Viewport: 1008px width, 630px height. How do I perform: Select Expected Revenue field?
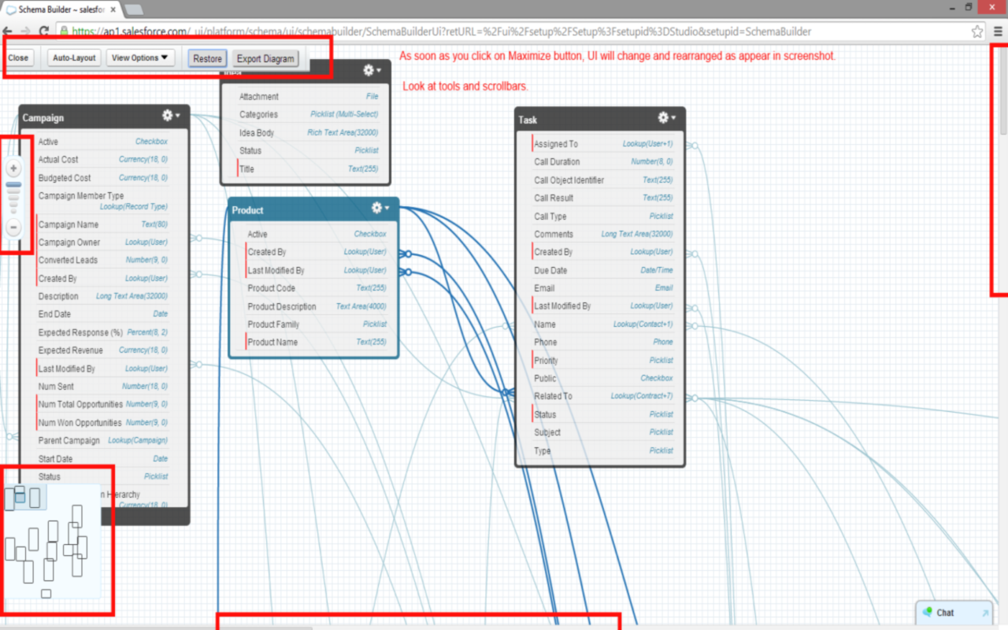click(x=103, y=350)
